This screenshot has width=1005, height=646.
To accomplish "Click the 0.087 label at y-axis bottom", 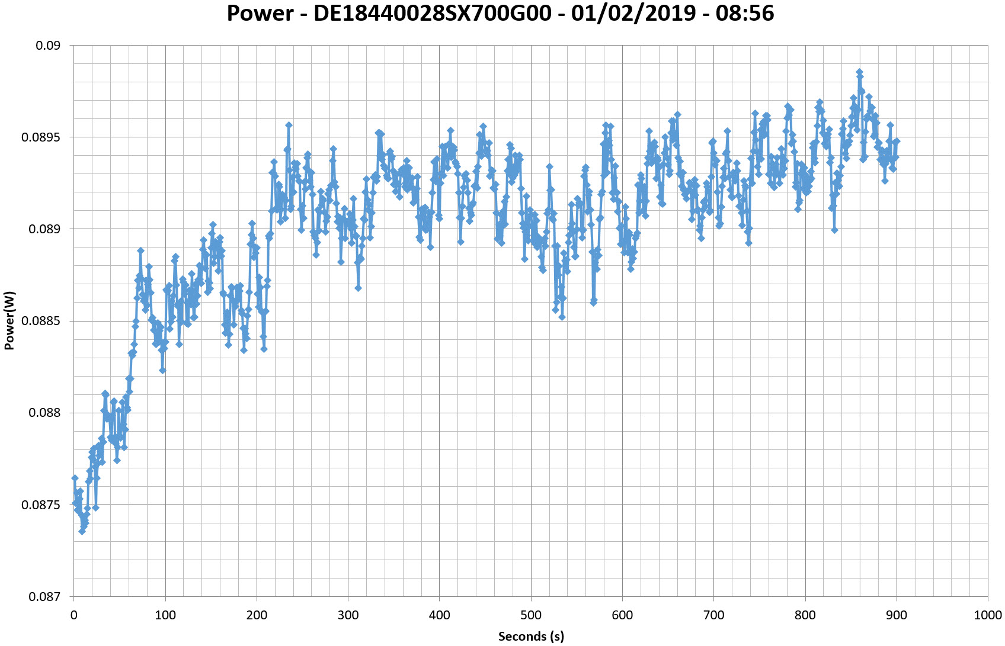I will 44,597.
